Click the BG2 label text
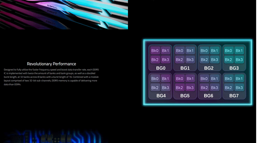The height and width of the screenshot is (143, 257). [209, 68]
